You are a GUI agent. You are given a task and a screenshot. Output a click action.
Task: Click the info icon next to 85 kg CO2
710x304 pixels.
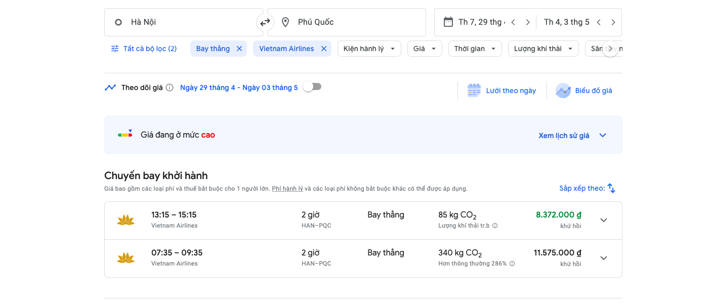(494, 225)
